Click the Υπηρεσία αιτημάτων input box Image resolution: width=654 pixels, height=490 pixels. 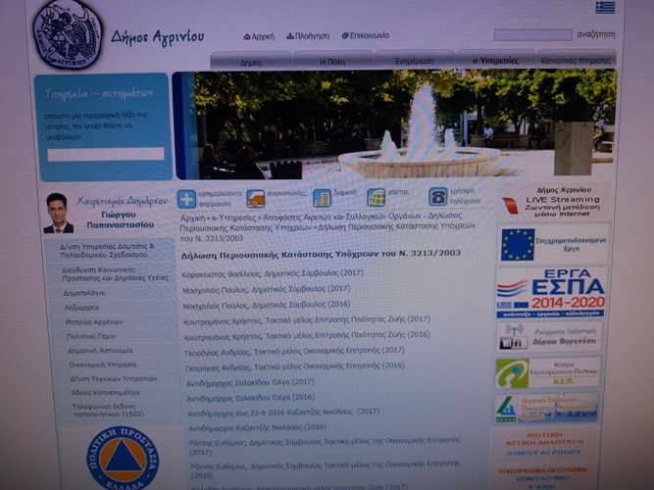106,154
